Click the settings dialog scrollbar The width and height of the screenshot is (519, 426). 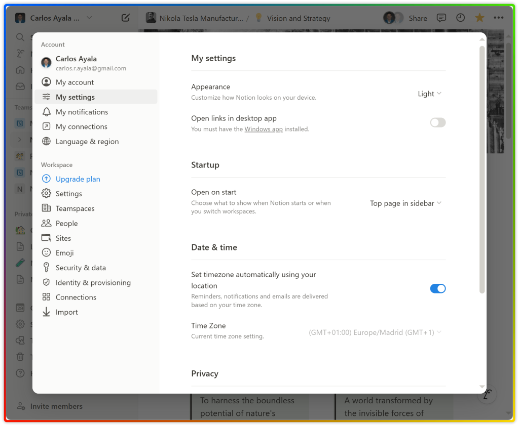(482, 169)
